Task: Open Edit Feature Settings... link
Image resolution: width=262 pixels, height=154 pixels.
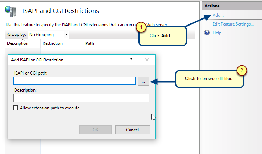Action: coord(233,24)
